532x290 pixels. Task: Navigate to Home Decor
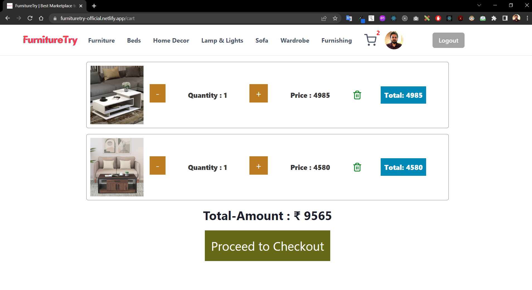[171, 40]
